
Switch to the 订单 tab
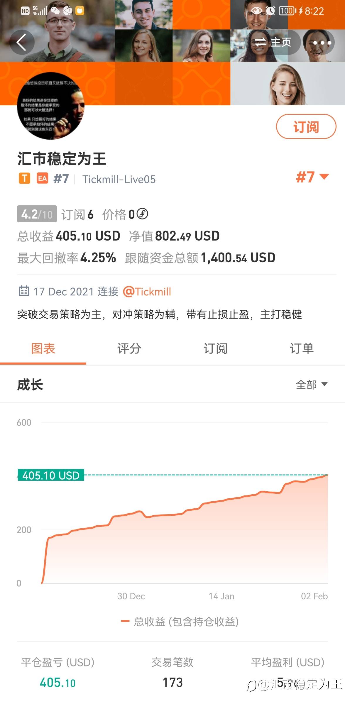coord(302,348)
